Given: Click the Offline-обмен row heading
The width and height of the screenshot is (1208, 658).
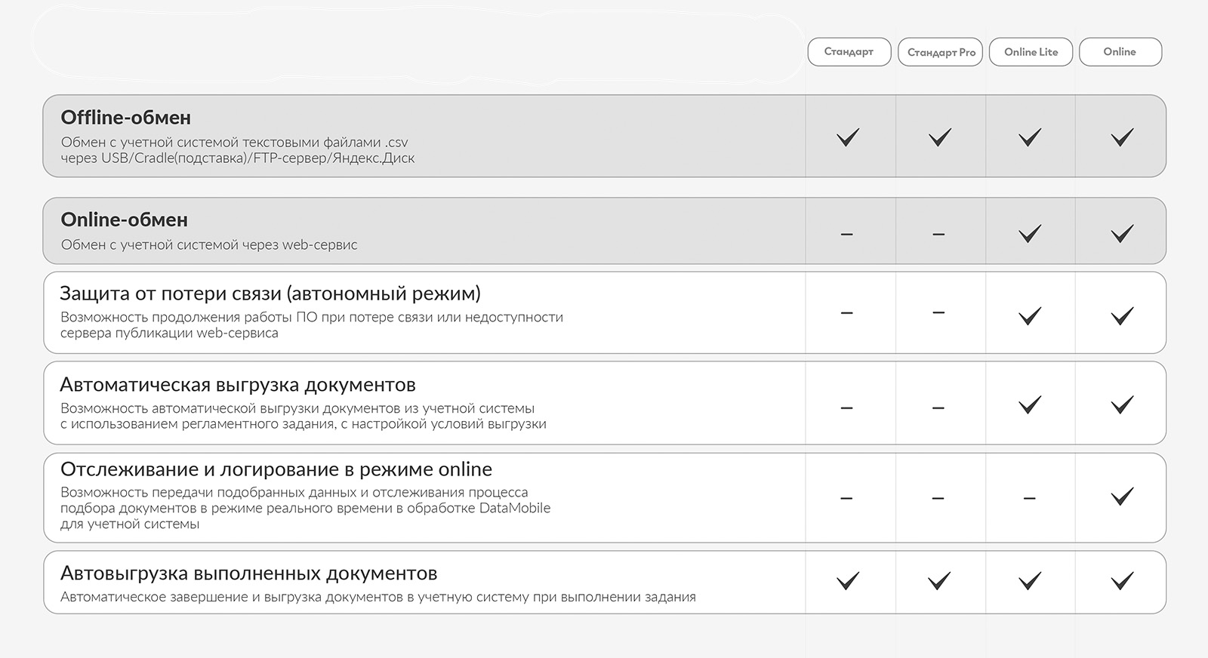Looking at the screenshot, I should coord(125,118).
